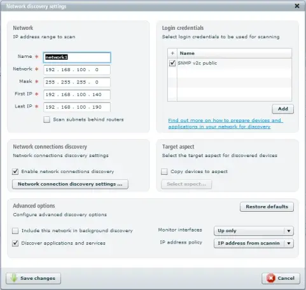
Task: Click the Login credentials heading
Action: click(x=183, y=28)
